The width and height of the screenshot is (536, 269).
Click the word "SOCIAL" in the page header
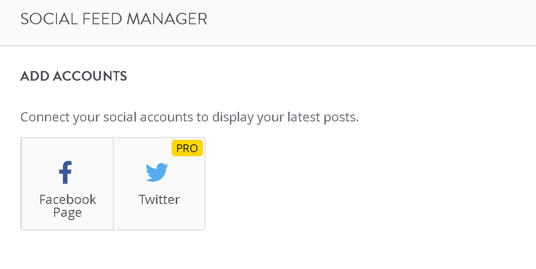click(x=49, y=19)
